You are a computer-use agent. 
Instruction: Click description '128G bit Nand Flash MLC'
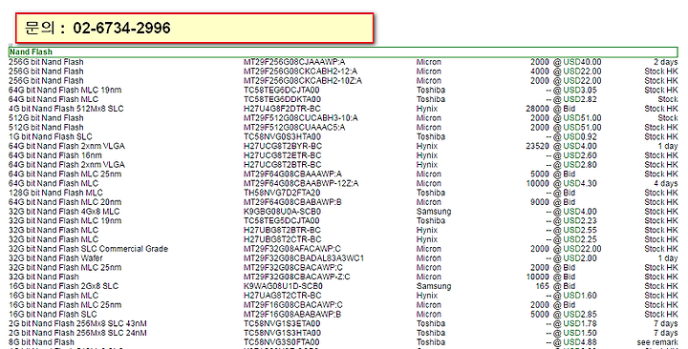point(55,194)
